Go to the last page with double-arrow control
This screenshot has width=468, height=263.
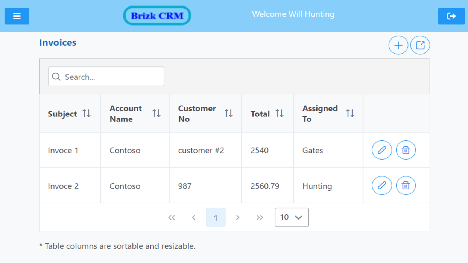point(260,217)
